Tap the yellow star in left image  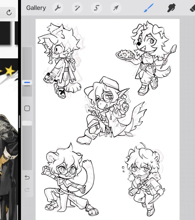(10, 71)
